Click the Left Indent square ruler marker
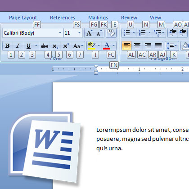This screenshot has height=189, width=189. 96,73
